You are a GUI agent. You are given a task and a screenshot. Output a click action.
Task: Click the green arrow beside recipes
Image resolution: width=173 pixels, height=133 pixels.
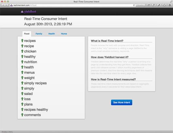coord(22,41)
